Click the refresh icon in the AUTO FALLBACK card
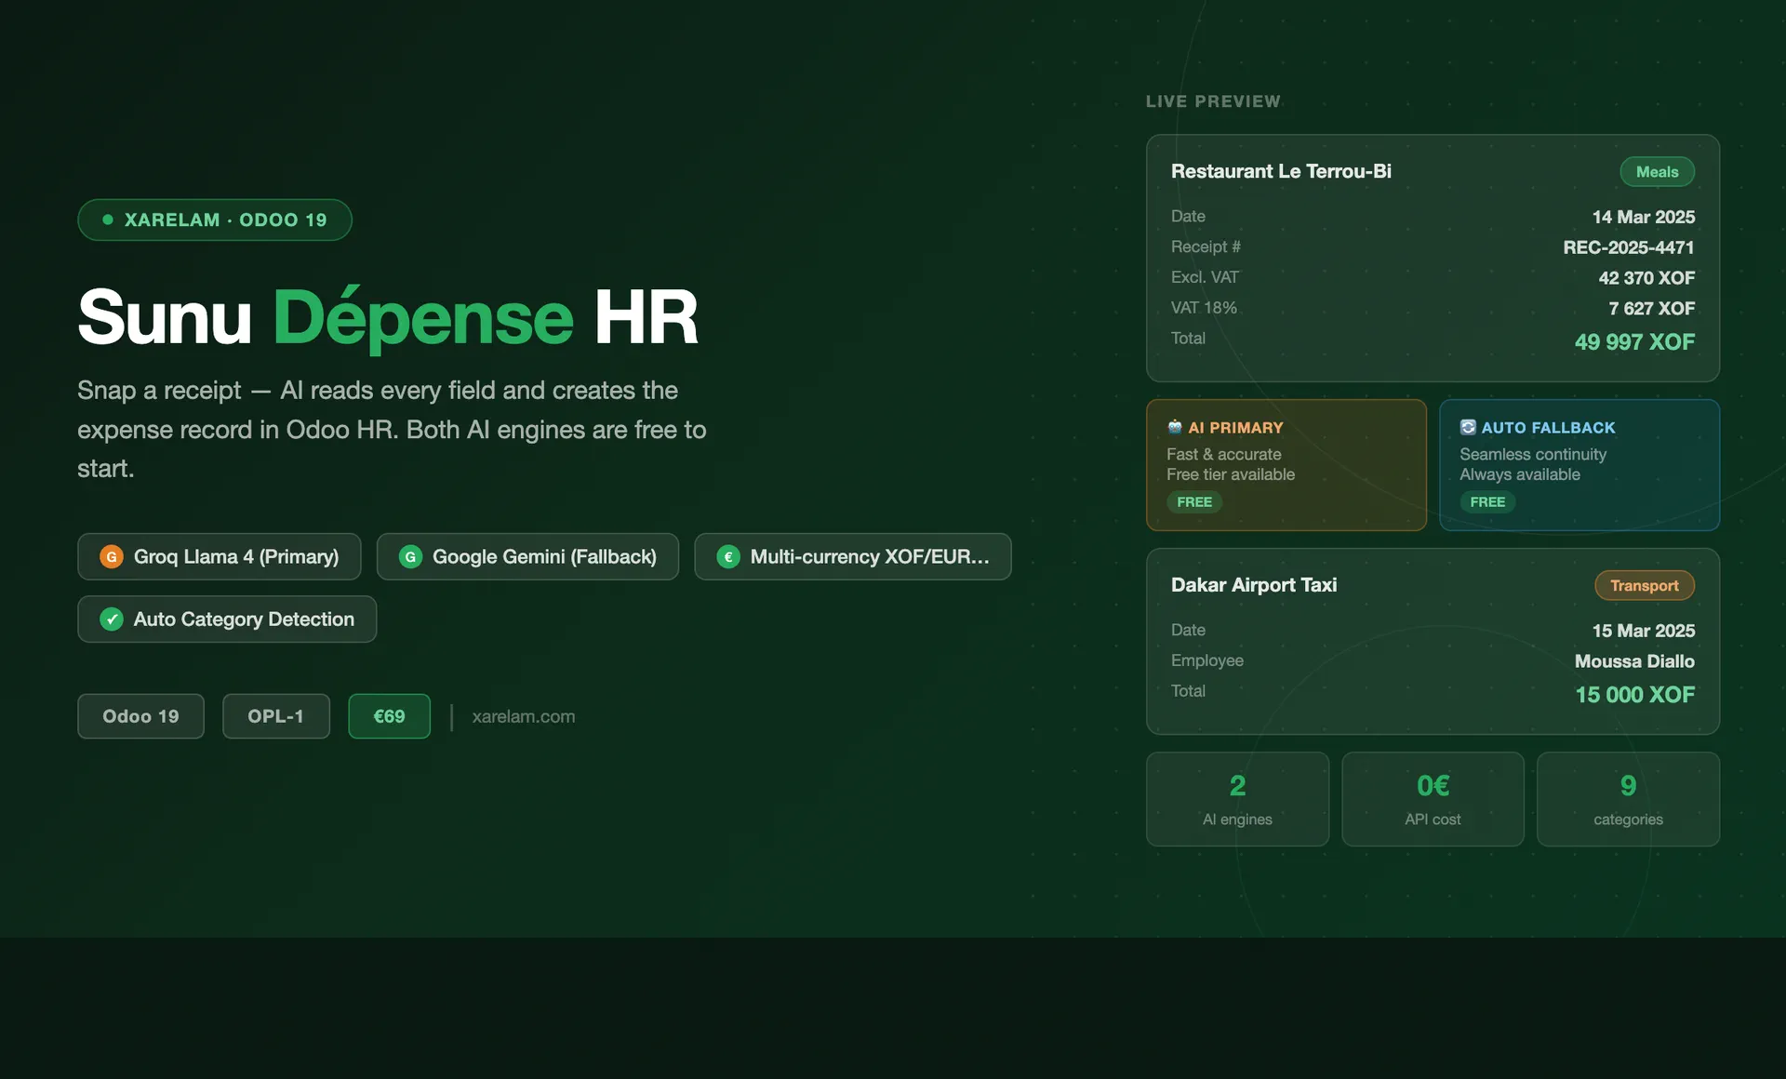 pyautogui.click(x=1468, y=427)
